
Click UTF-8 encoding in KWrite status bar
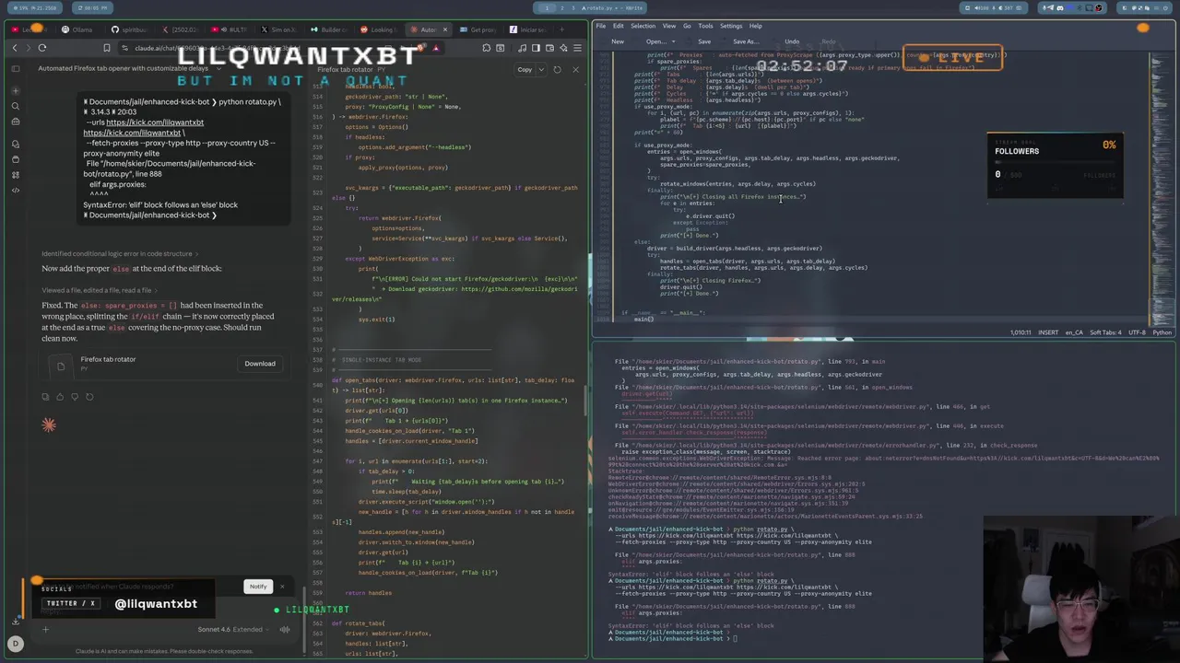pyautogui.click(x=1138, y=332)
